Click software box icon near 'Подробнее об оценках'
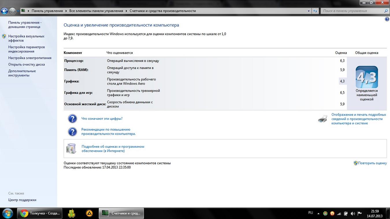Screen dimensions: 390x219 [x=71, y=148]
